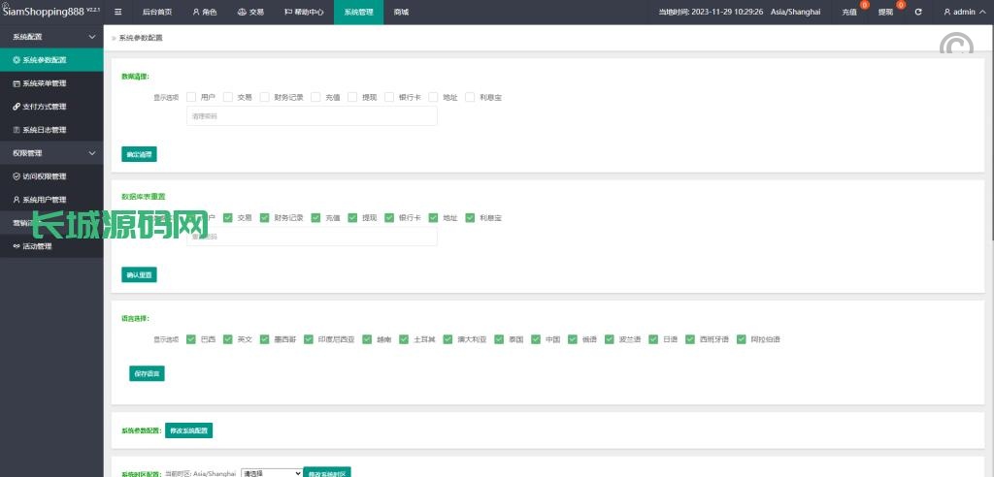Check 银行卡 in the 数据清理 section
The image size is (994, 477).
(389, 97)
